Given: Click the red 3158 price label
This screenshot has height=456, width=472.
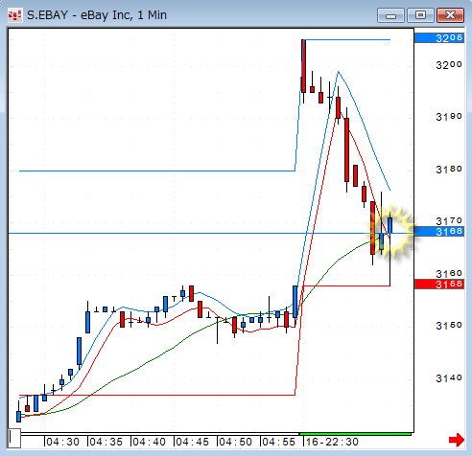Looking at the screenshot, I should coord(439,284).
